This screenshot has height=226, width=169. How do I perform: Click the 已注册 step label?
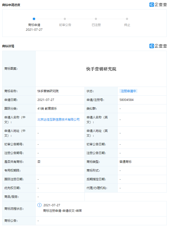click(x=96, y=25)
